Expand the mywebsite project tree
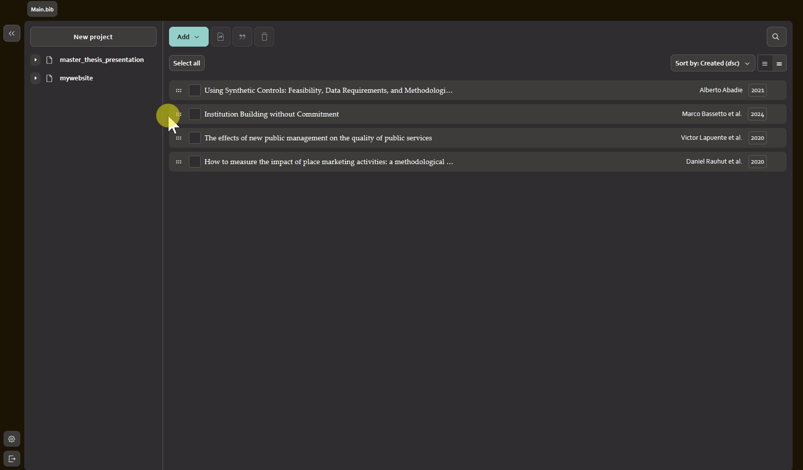 tap(36, 78)
